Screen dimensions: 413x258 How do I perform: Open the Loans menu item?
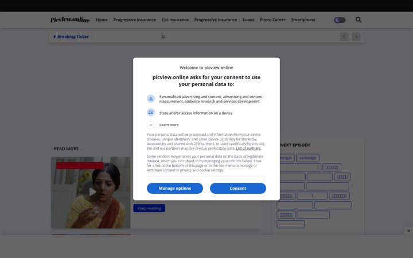pyautogui.click(x=248, y=19)
